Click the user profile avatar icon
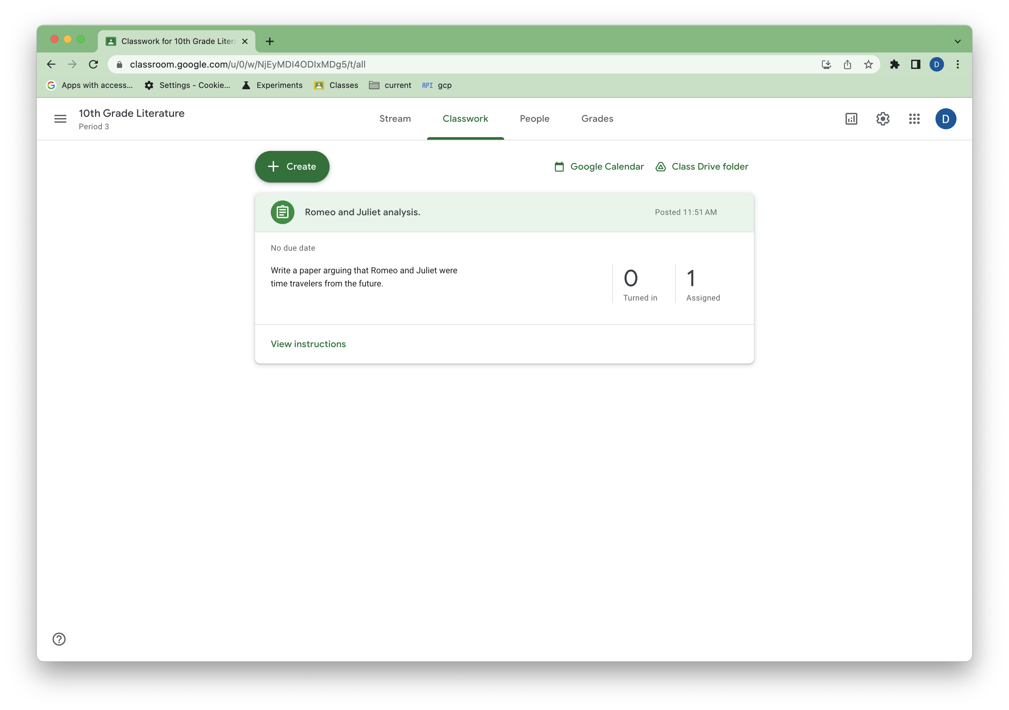 tap(947, 118)
